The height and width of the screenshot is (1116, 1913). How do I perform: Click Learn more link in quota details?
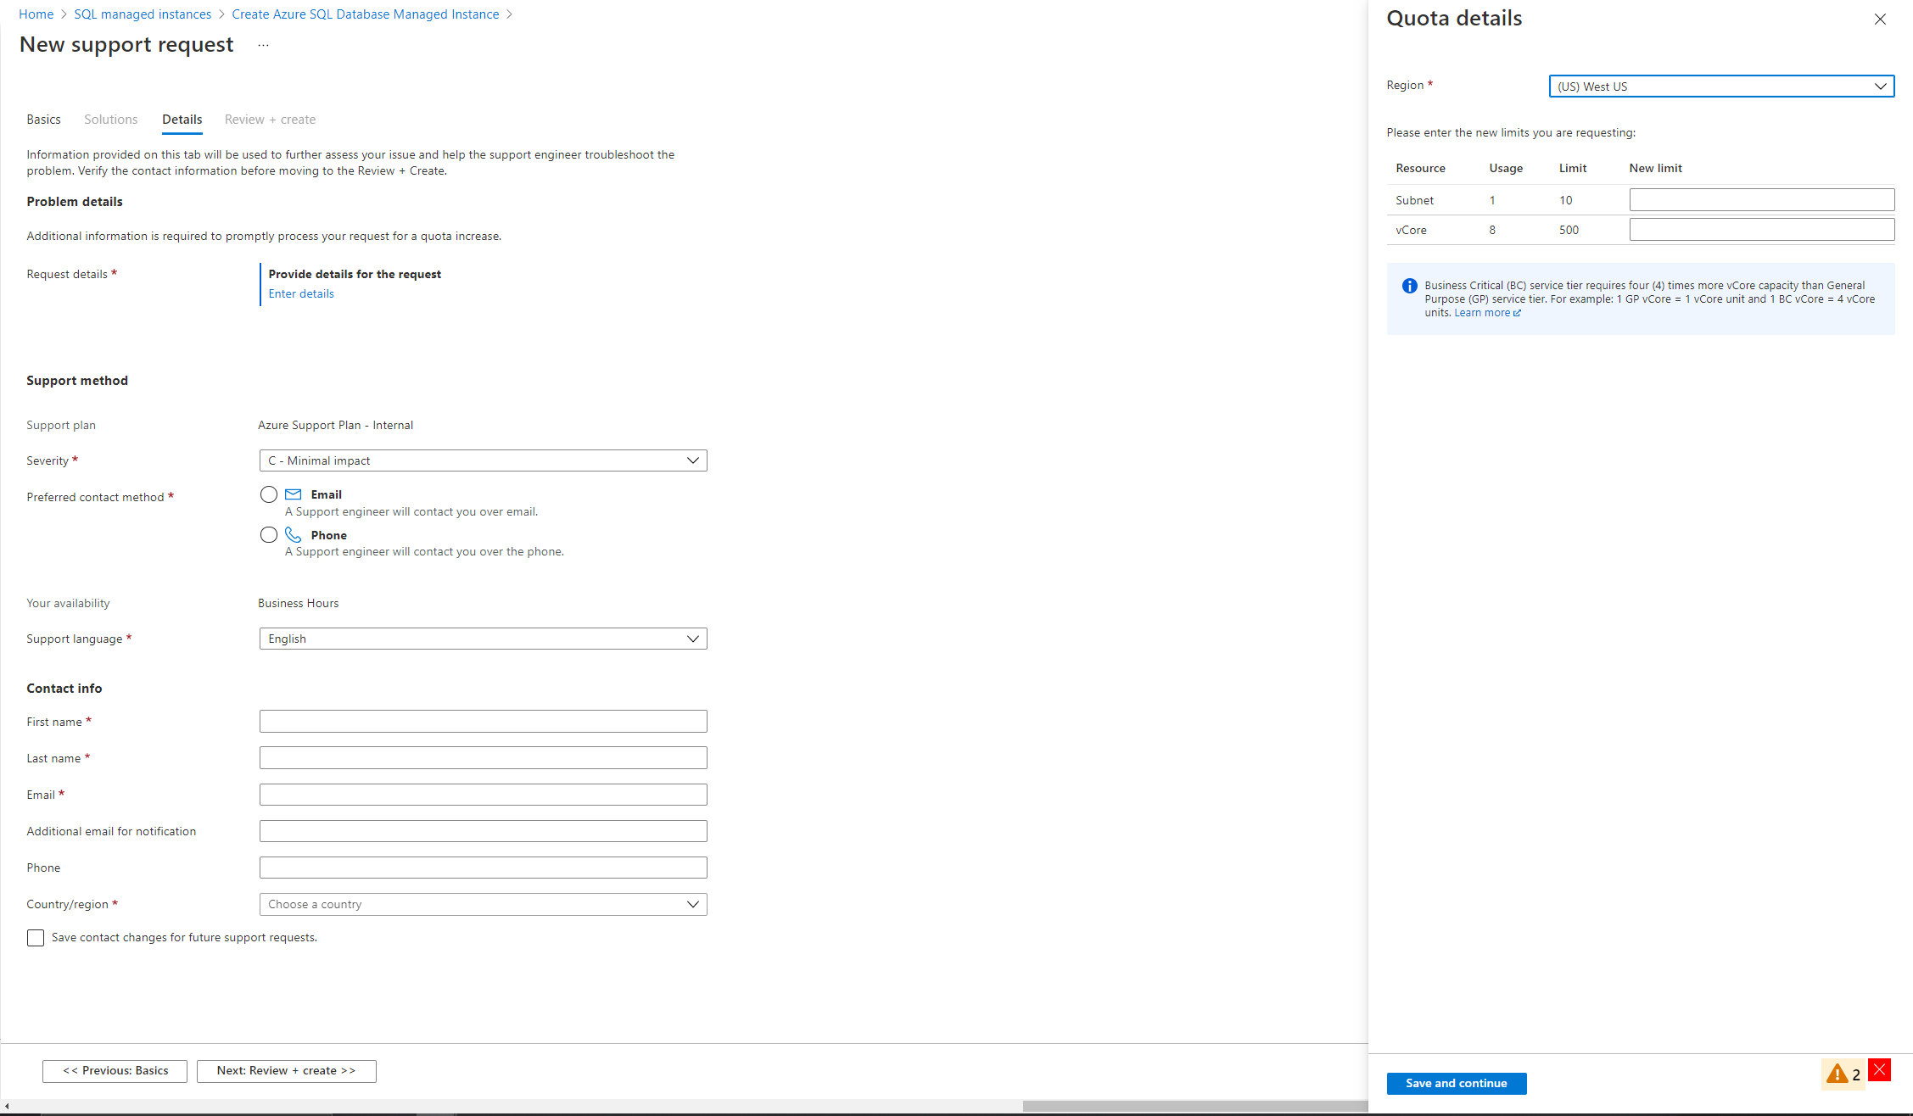[1479, 312]
